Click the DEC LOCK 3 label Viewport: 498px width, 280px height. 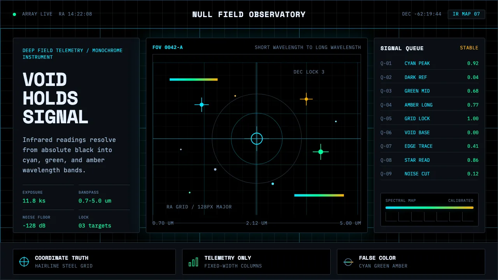point(309,72)
